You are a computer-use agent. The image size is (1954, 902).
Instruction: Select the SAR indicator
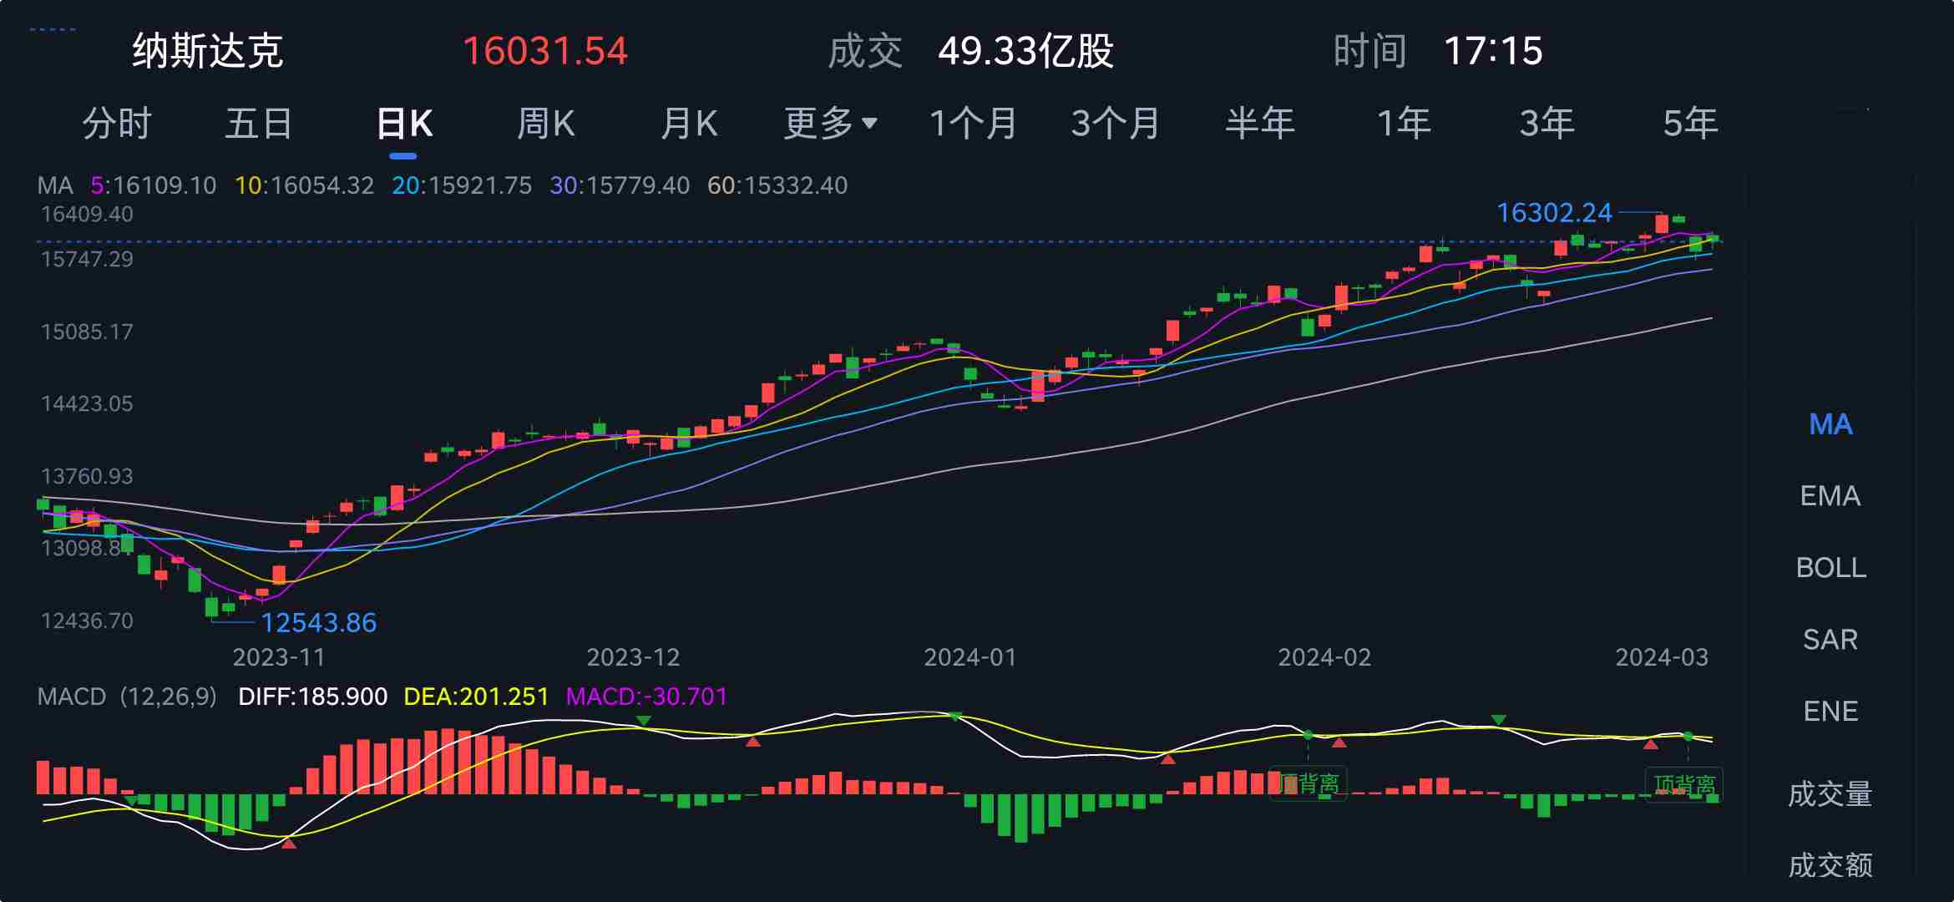click(1830, 640)
